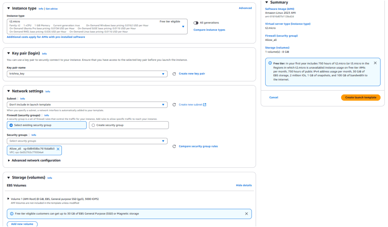Open Compare instance types link

[x=209, y=30]
